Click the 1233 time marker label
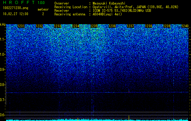 tap(57, 26)
